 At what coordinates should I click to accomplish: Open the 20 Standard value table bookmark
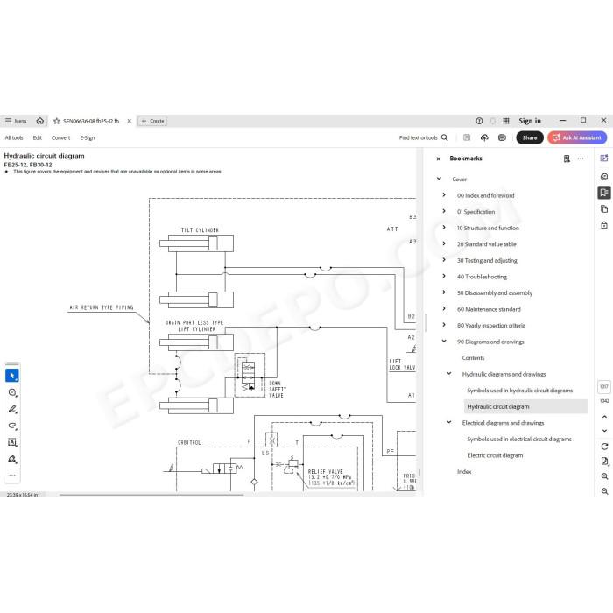click(486, 244)
